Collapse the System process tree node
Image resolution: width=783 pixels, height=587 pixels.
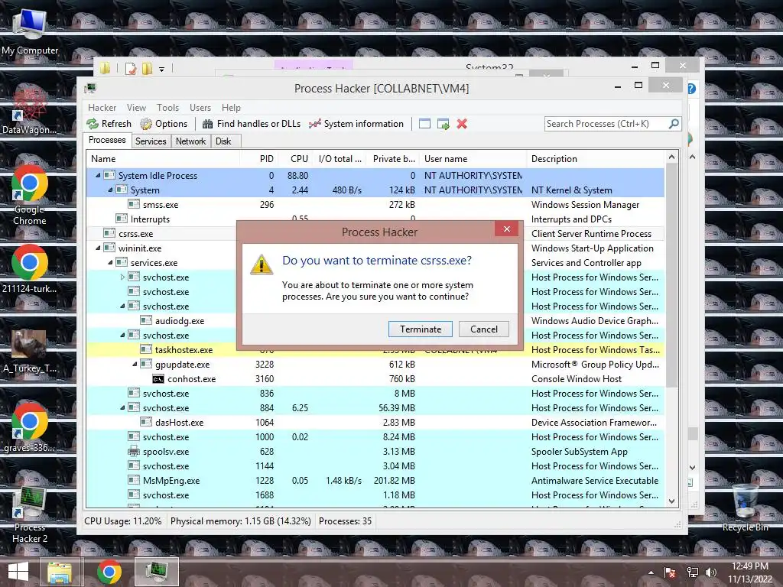click(x=110, y=190)
